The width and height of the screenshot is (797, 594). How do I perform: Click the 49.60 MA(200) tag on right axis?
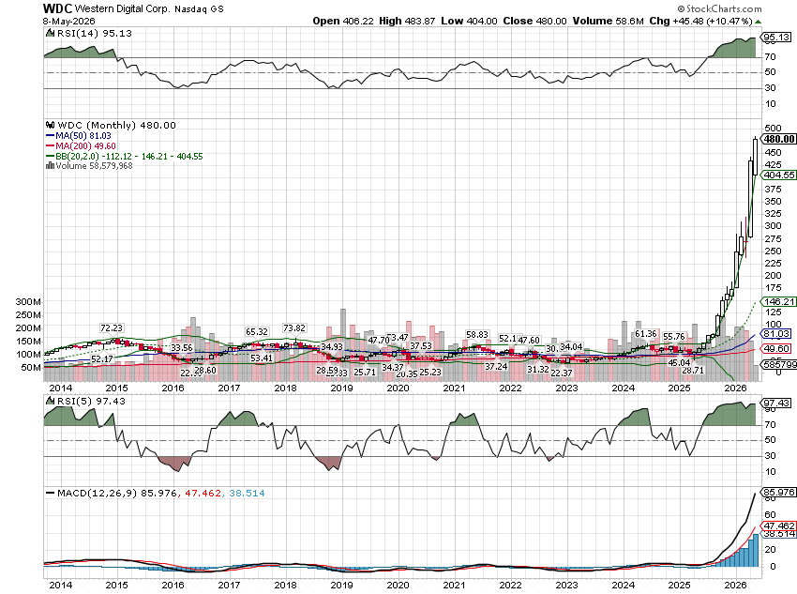pos(776,348)
